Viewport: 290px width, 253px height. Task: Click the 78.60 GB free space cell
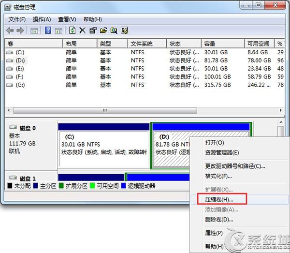click(x=259, y=60)
